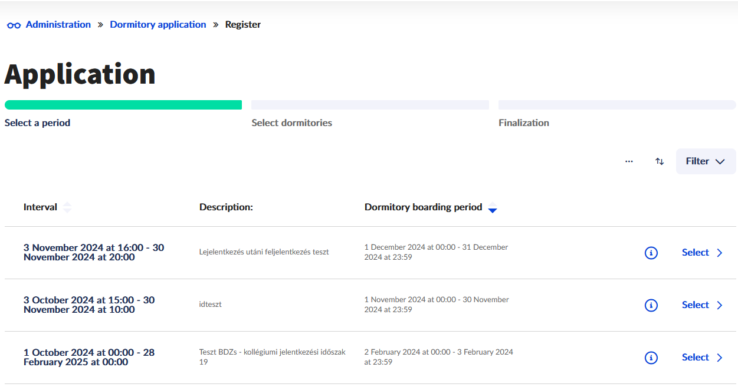This screenshot has width=738, height=387.
Task: Navigate to Dormitory application breadcrumb
Action: pos(158,25)
